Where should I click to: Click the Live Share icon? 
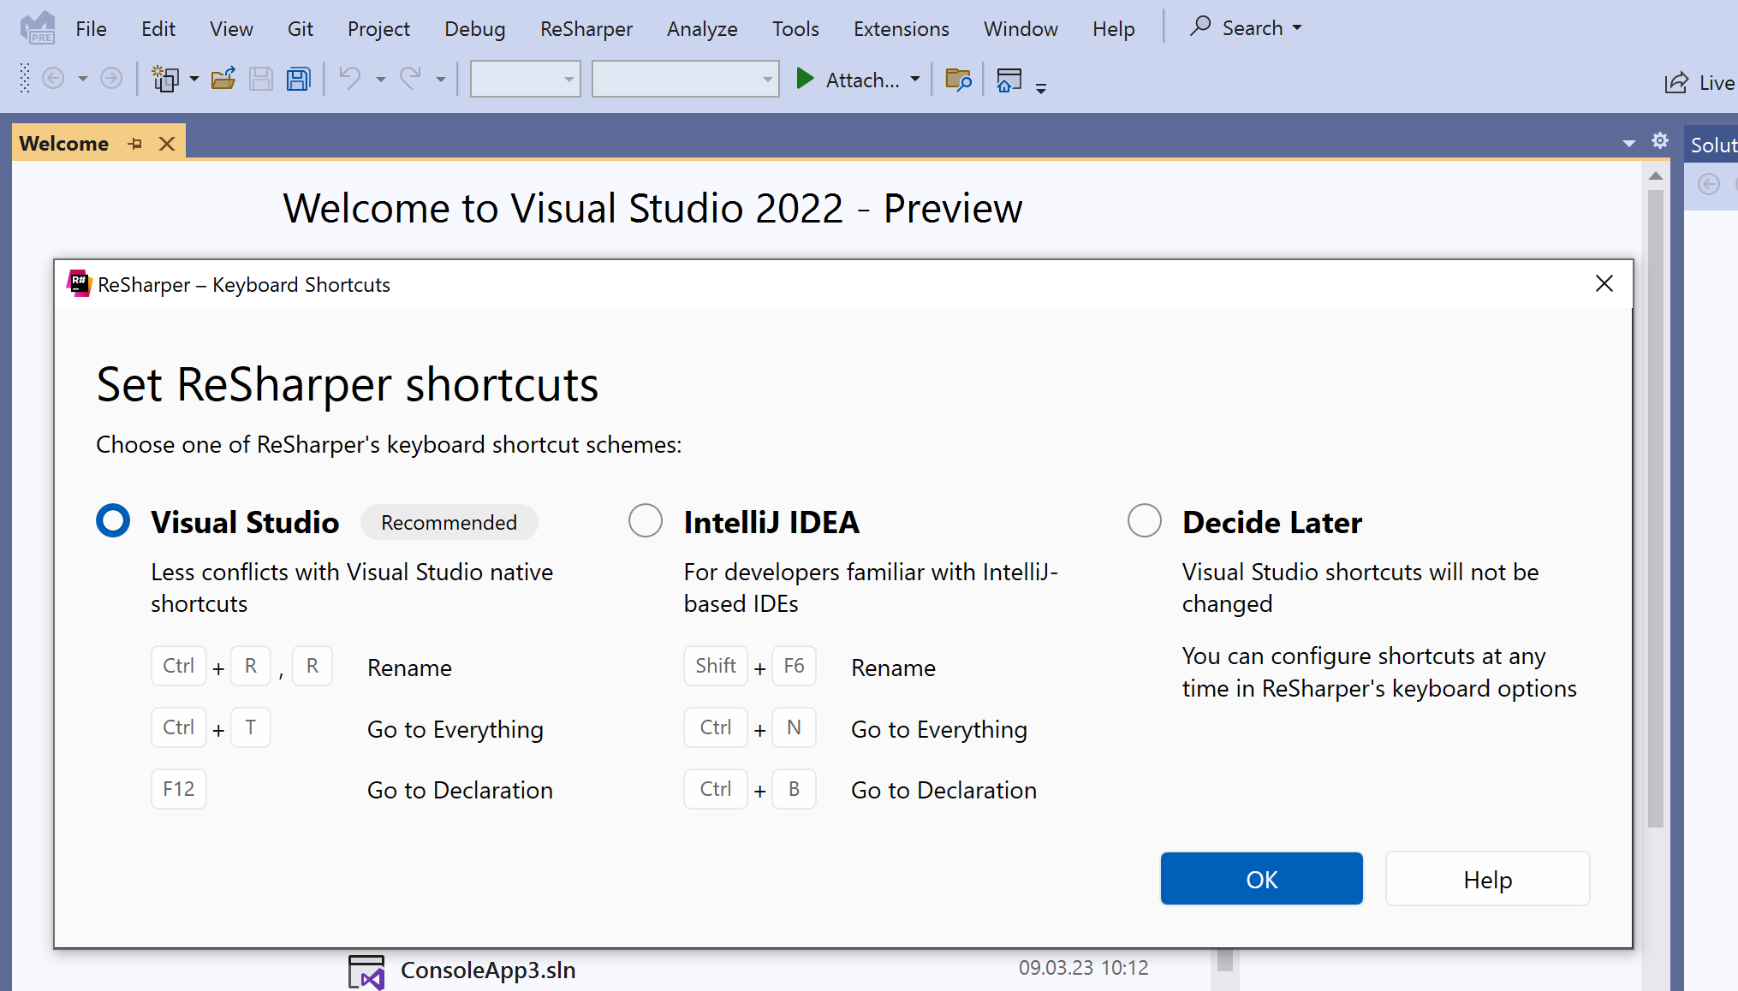[x=1676, y=82]
